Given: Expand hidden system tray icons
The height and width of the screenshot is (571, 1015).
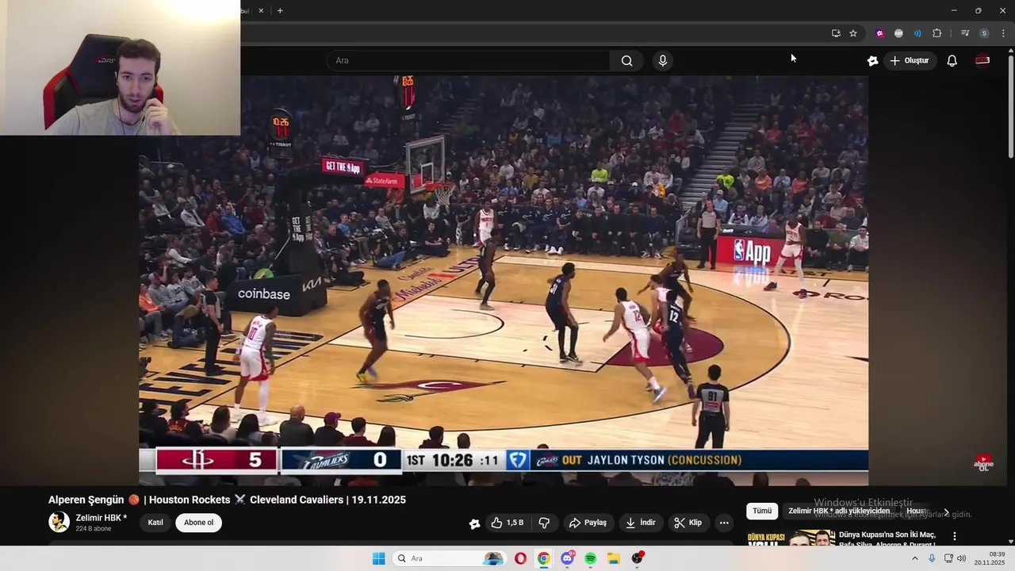Looking at the screenshot, I should point(914,558).
